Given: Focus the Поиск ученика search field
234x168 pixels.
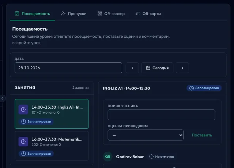Looking at the screenshot, I should tap(162, 115).
